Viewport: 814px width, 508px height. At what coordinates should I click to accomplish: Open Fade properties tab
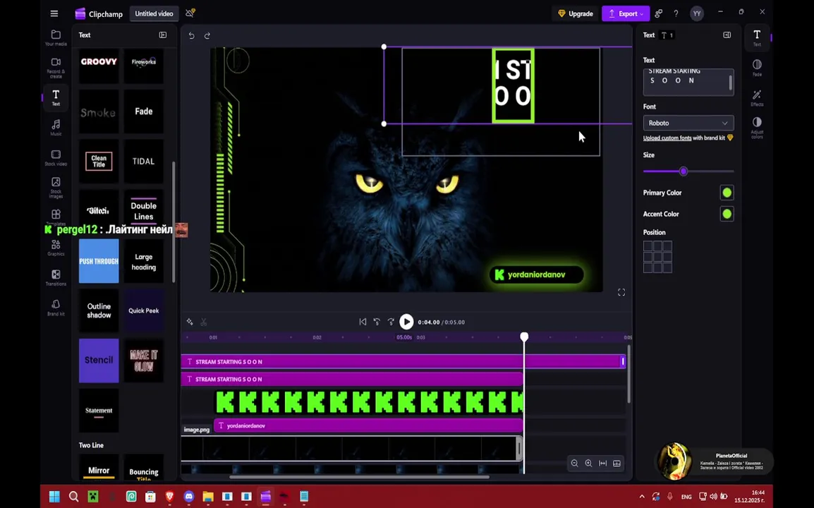pyautogui.click(x=757, y=68)
